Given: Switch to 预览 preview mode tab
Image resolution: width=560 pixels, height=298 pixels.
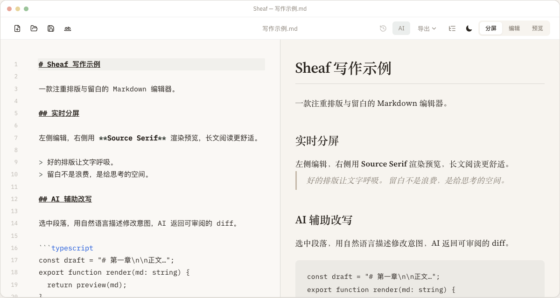Looking at the screenshot, I should tap(538, 28).
